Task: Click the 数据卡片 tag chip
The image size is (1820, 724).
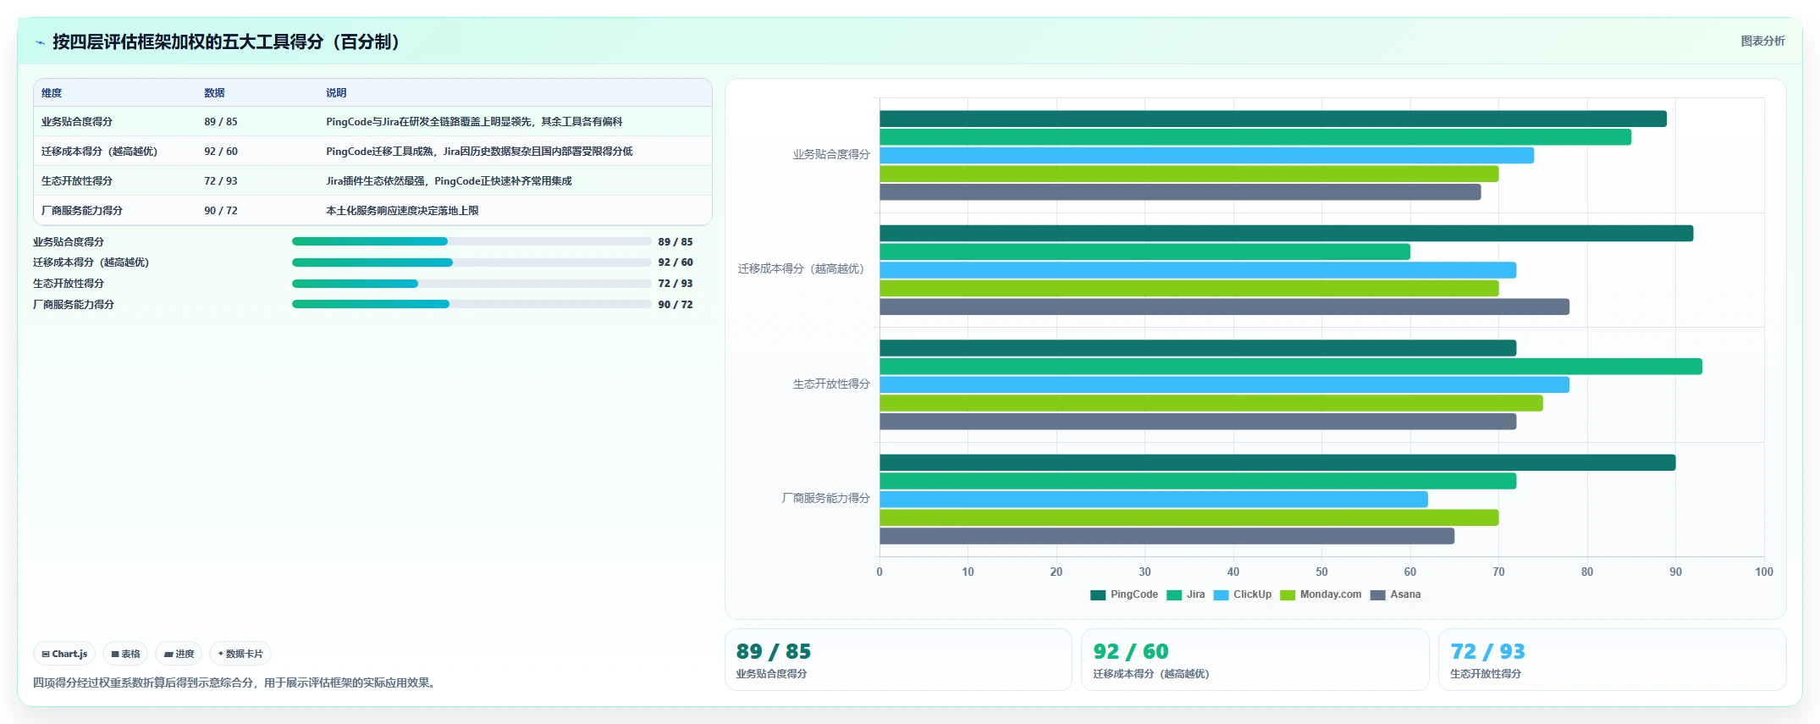Action: click(240, 654)
